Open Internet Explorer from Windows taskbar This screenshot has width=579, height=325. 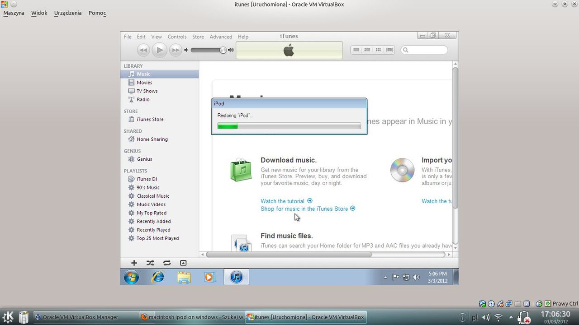click(158, 277)
